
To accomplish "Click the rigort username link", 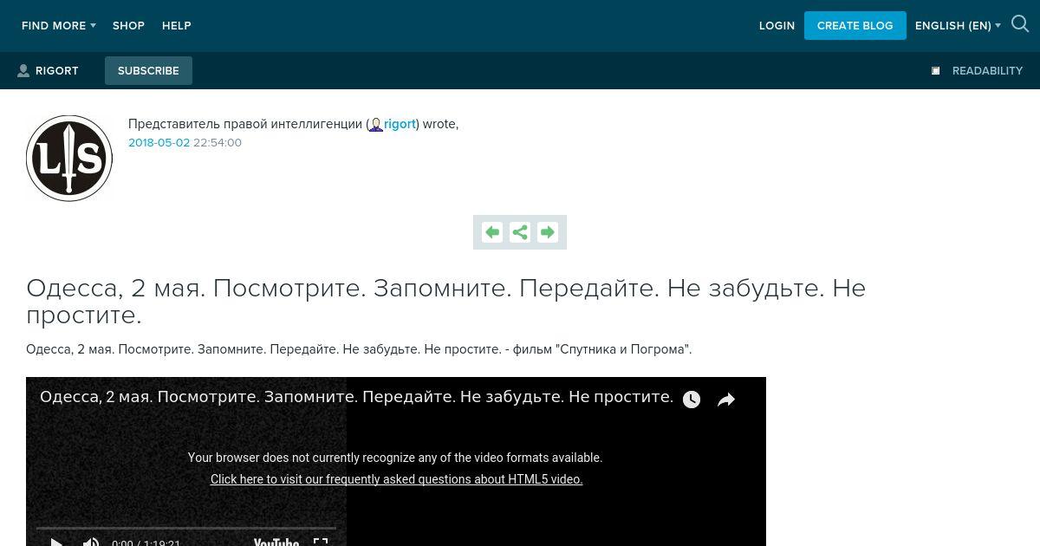I will pyautogui.click(x=400, y=124).
